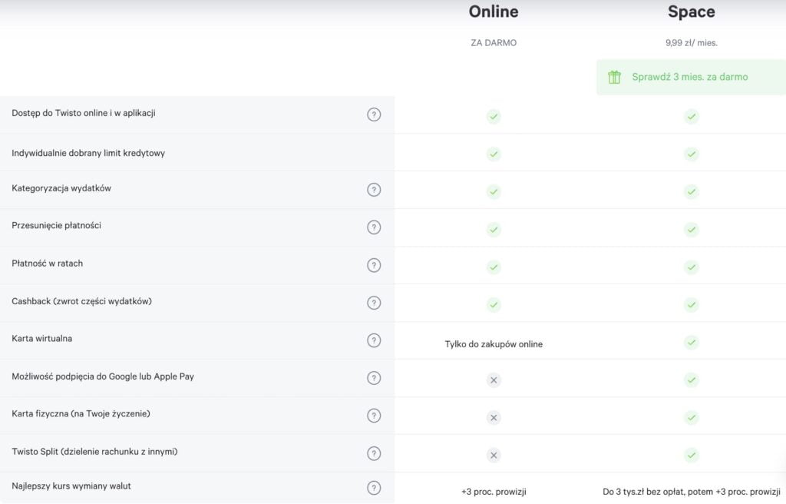Click 'Płatność w ratach' label
The height and width of the screenshot is (504, 786).
[x=47, y=263]
